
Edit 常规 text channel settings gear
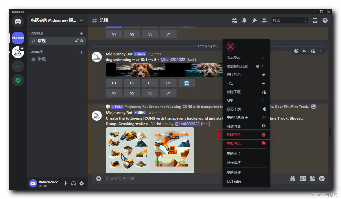(82, 41)
